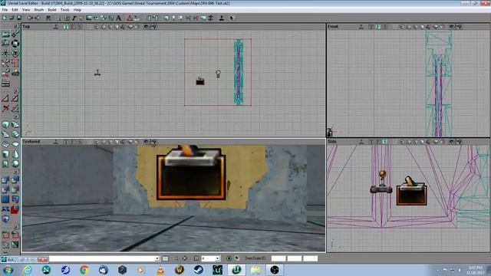Open Google Chrome from the taskbar

click(84, 270)
